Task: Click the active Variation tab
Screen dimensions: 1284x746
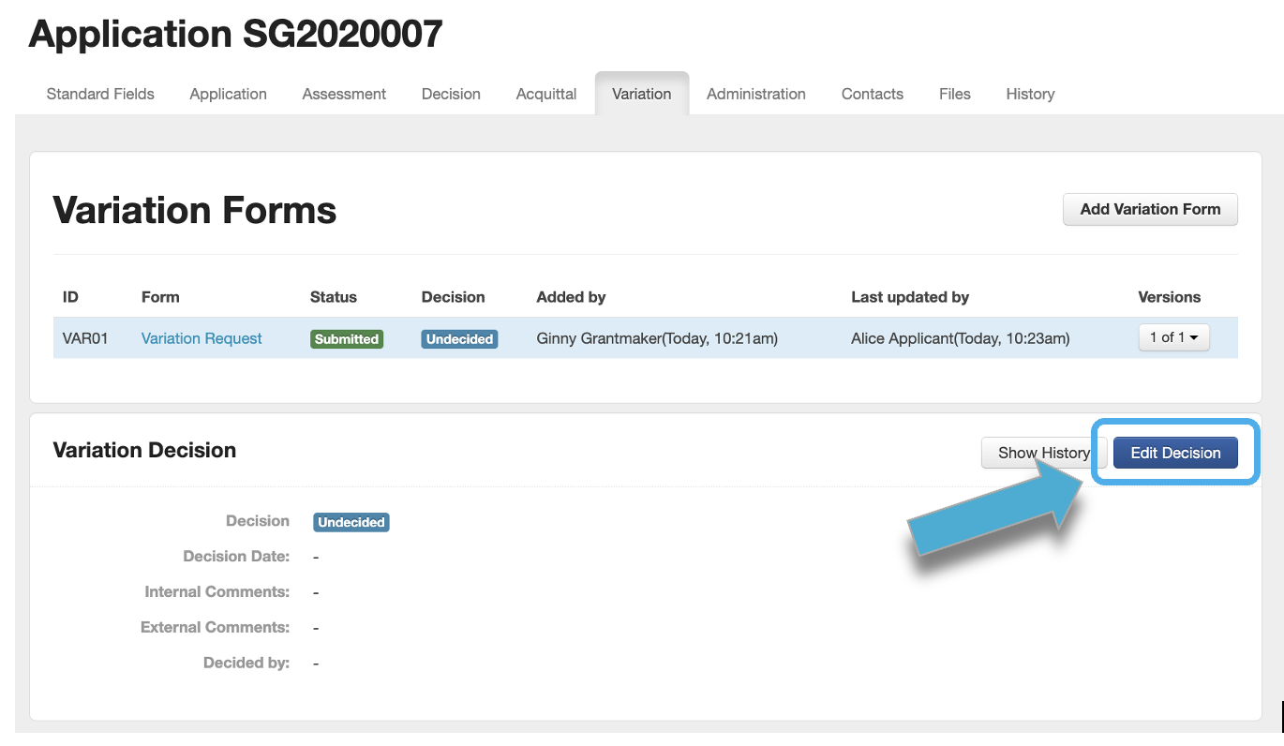Action: pos(641,94)
